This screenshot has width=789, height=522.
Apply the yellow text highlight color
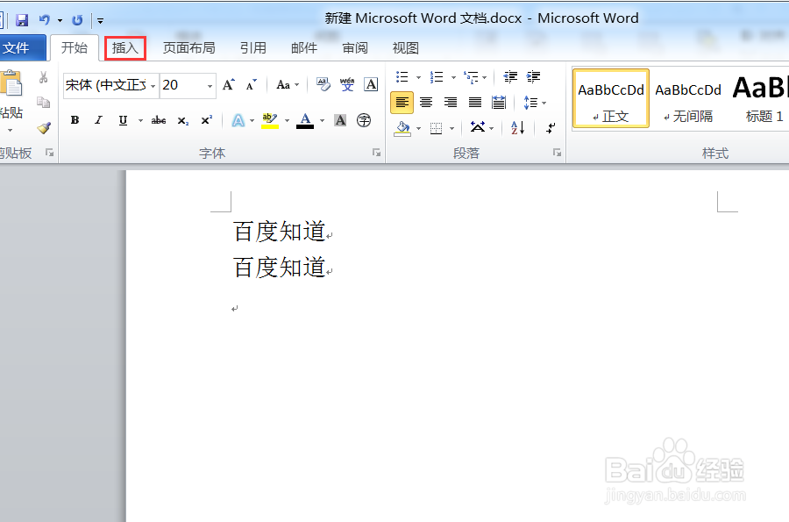pos(270,120)
